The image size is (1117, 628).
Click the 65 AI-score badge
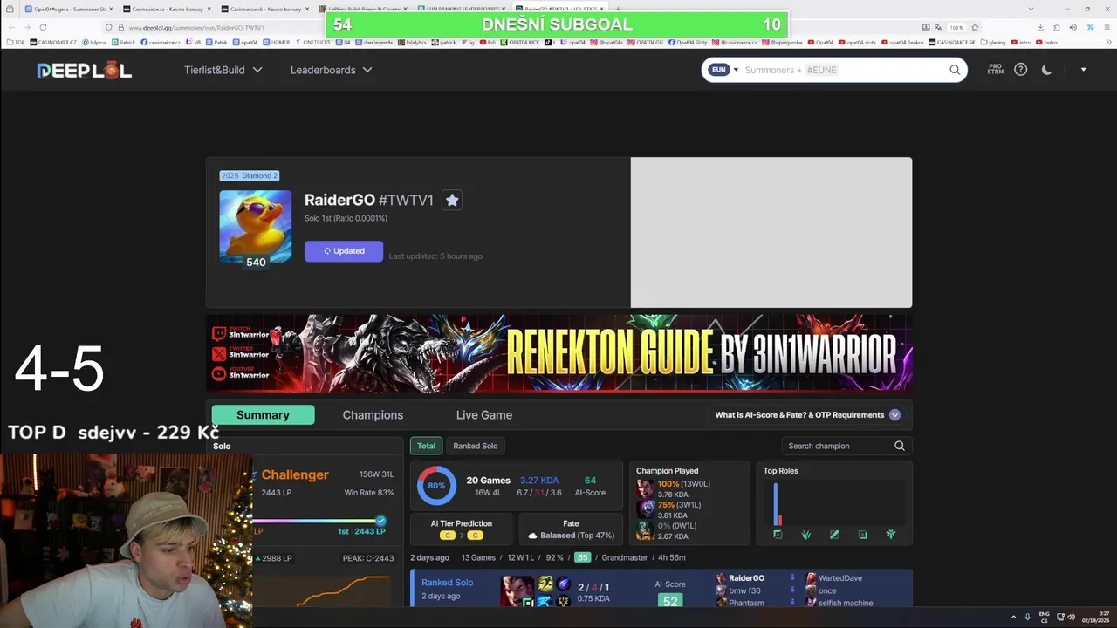tap(582, 557)
